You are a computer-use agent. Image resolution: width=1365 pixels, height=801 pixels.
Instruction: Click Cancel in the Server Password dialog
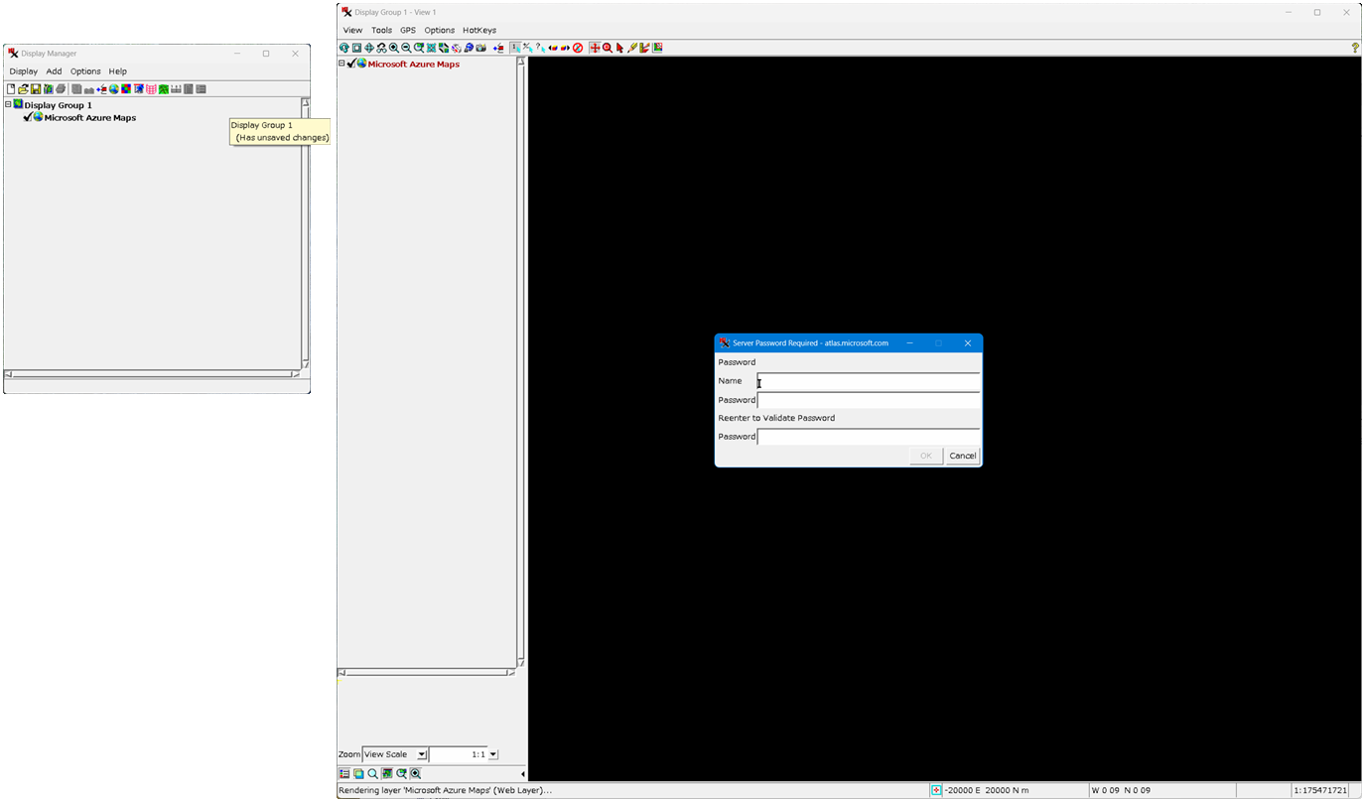click(962, 456)
